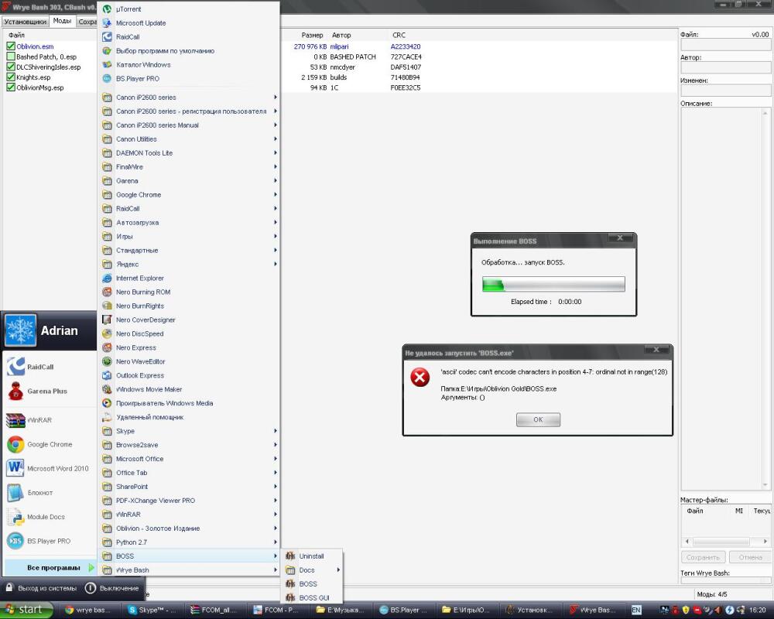Launch Nero Burning ROM
This screenshot has width=774, height=619.
click(x=142, y=292)
